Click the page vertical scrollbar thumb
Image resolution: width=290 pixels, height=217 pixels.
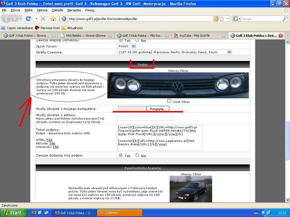pos(287,141)
